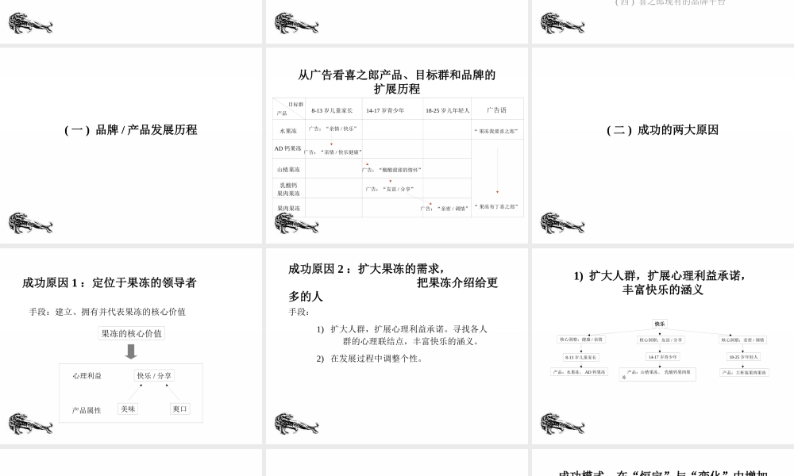This screenshot has height=476, width=794.
Task: Click text 手段：建立、拥有并代表果冻的核心价值
Action: point(107,312)
